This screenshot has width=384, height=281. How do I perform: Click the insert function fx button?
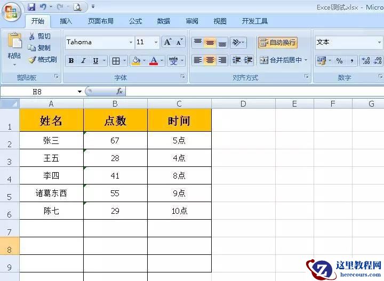[119, 92]
